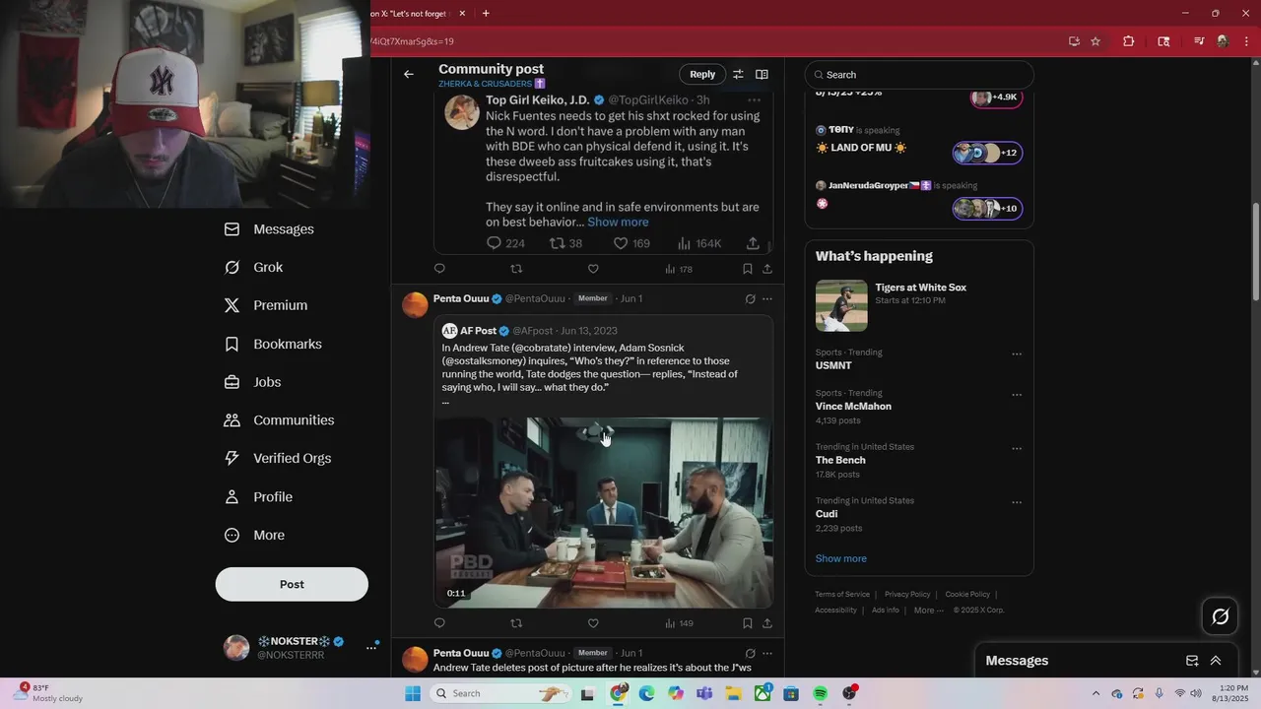The width and height of the screenshot is (1261, 709).
Task: Click the X search input field
Action: [919, 75]
